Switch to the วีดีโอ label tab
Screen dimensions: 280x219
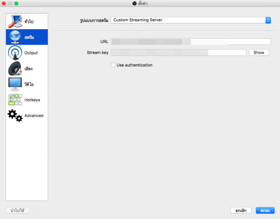pyautogui.click(x=29, y=84)
